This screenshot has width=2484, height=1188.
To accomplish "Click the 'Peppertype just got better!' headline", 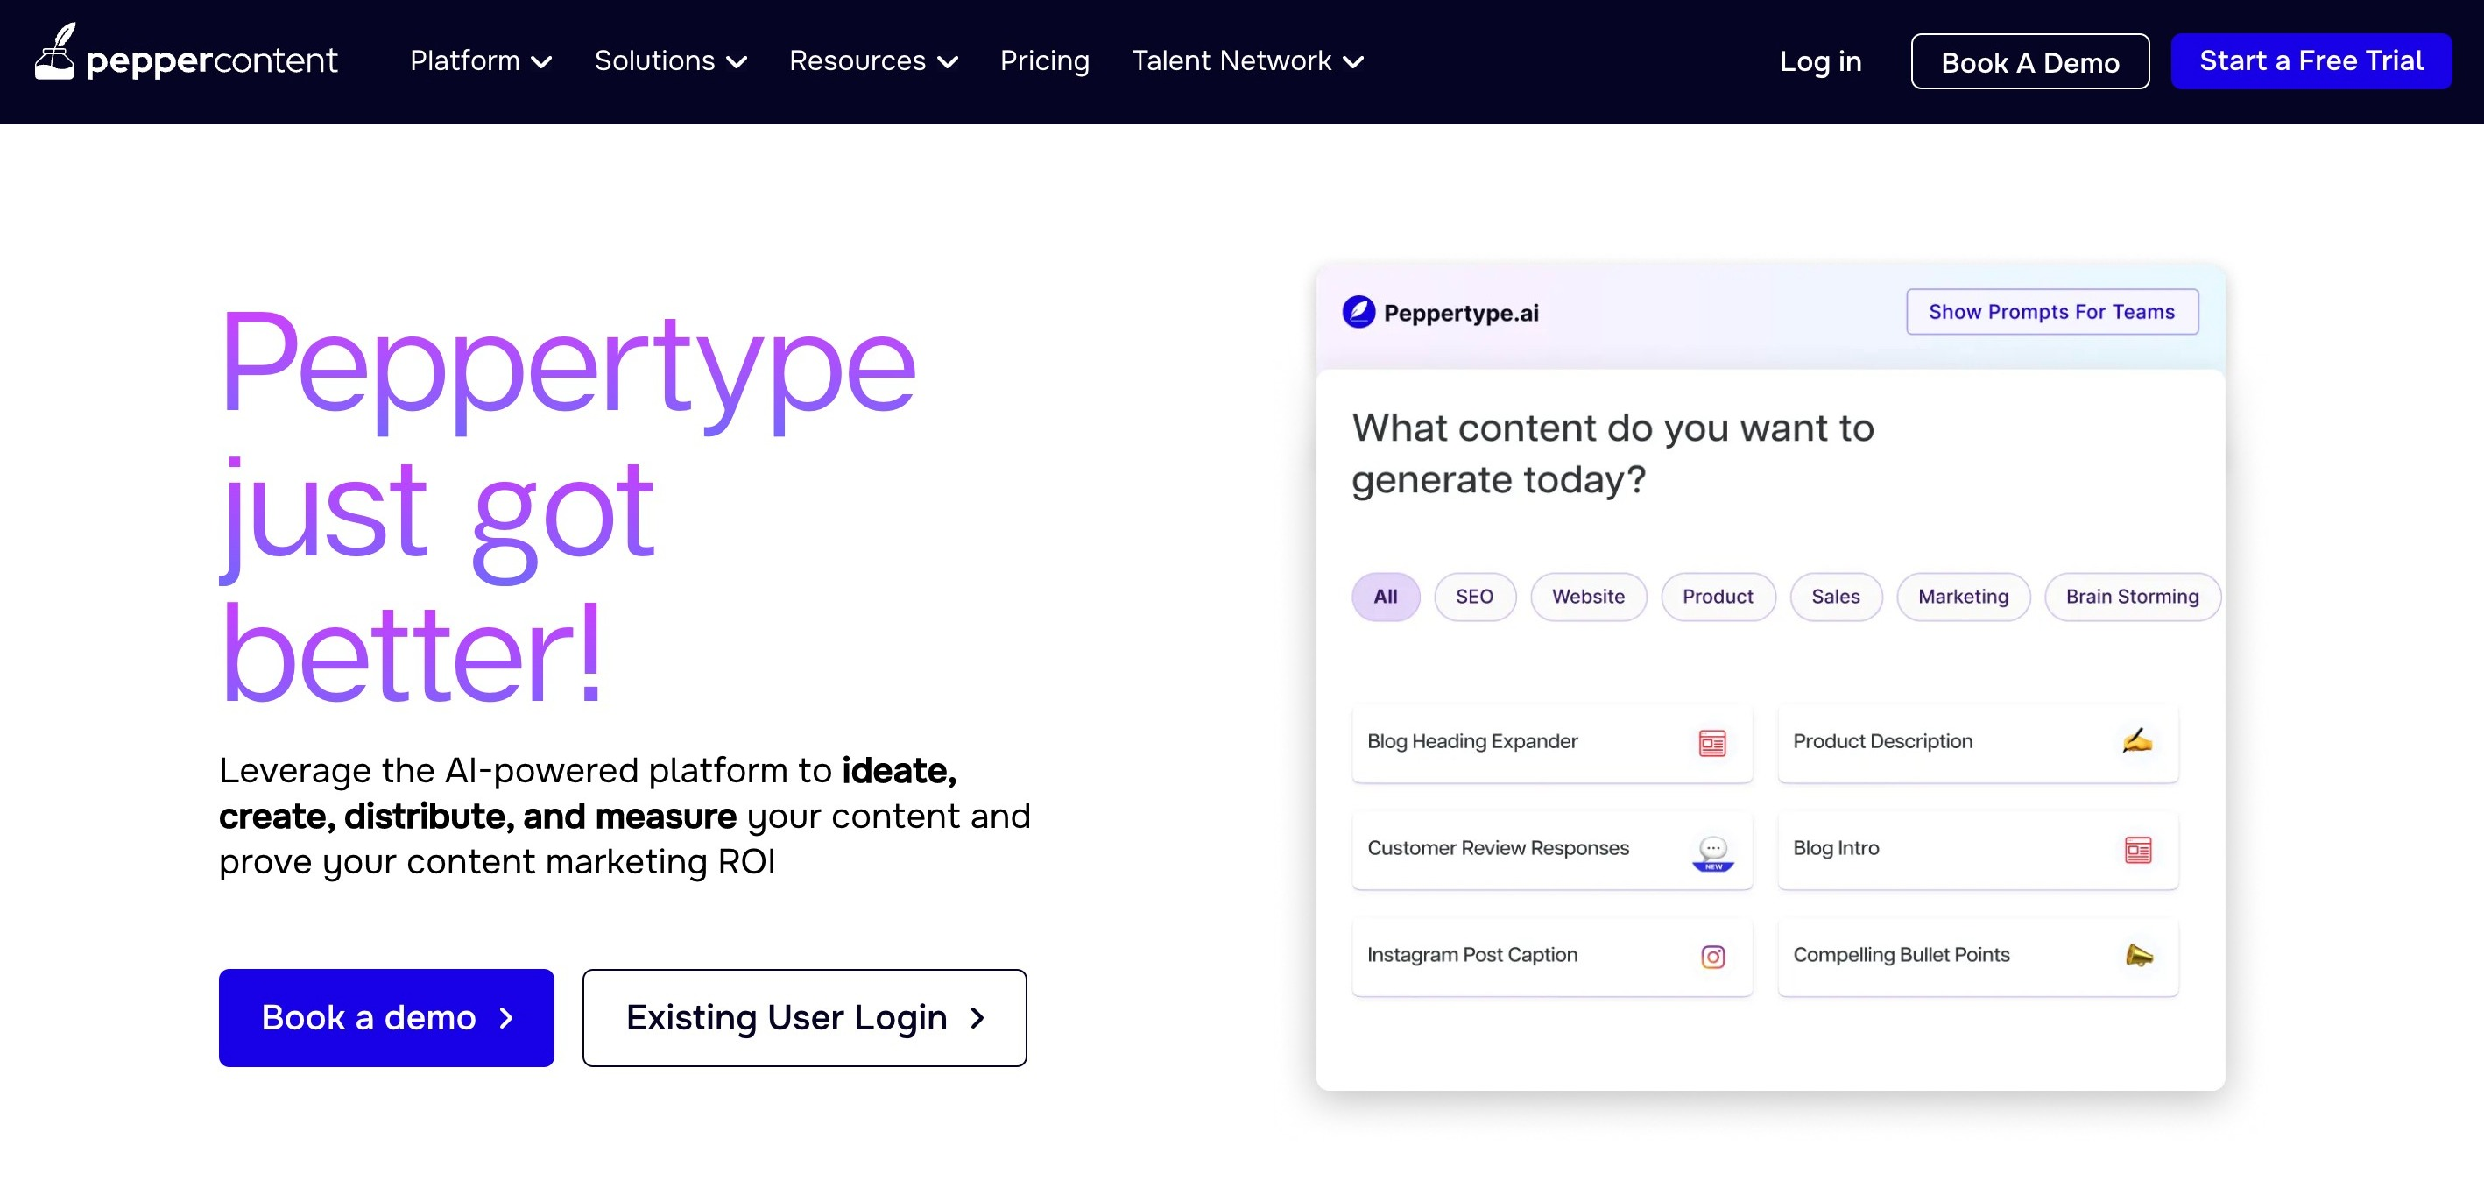I will [568, 506].
